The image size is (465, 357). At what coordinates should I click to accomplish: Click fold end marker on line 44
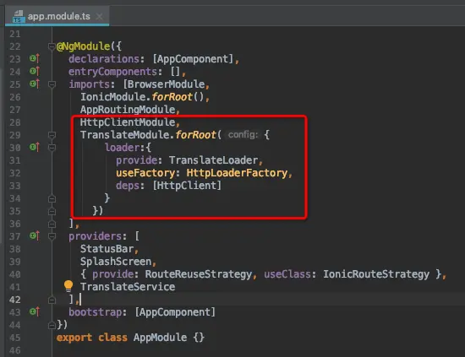(x=52, y=325)
